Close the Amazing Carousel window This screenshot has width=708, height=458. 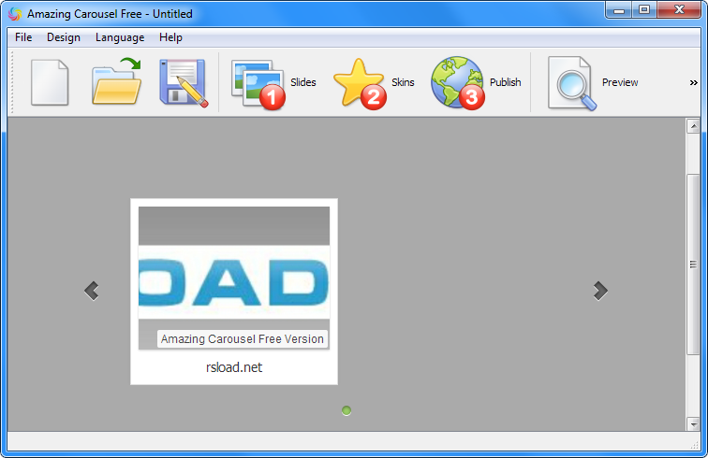click(x=679, y=10)
